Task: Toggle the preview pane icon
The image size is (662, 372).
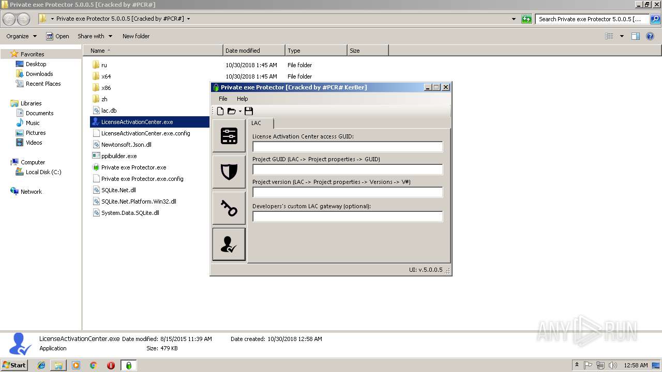Action: click(x=636, y=36)
